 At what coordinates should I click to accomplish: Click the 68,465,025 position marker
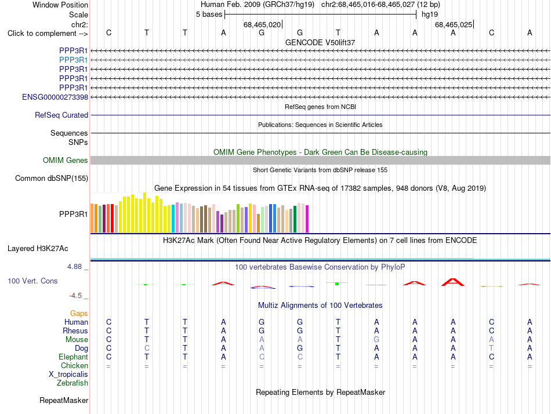pos(454,24)
